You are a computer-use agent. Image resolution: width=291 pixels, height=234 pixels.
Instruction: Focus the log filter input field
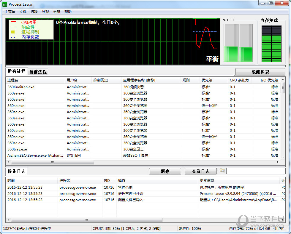pos(256,171)
